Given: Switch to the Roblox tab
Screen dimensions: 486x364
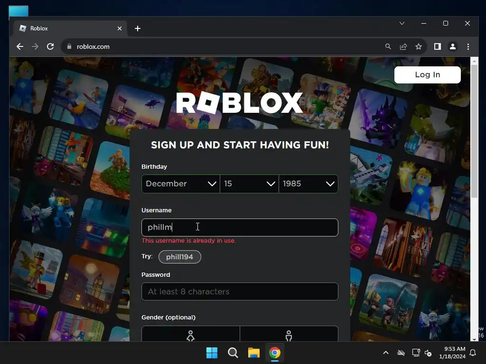Looking at the screenshot, I should pos(70,28).
